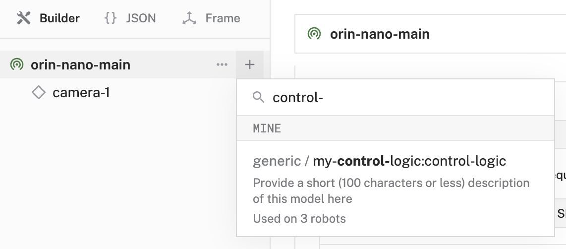566x249 pixels.
Task: Select orin-nano-main in the sidebar tree
Action: click(x=80, y=64)
